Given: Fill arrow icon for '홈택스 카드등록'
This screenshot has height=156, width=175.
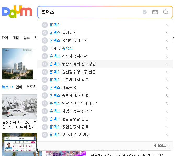Looking at the screenshot, I should (167, 88).
